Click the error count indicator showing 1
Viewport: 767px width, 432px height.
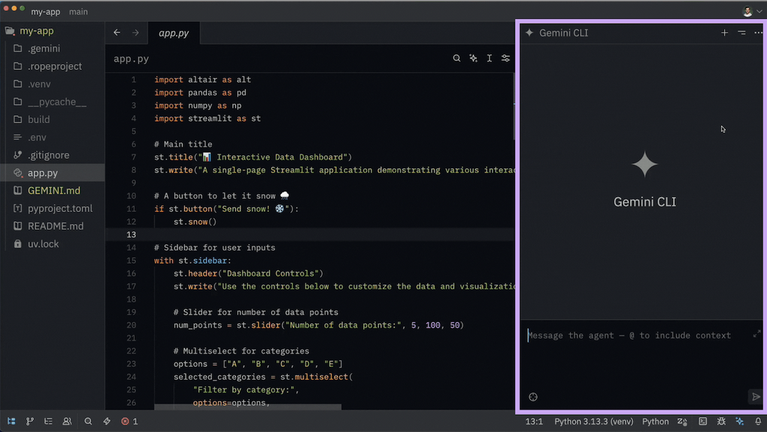(129, 421)
